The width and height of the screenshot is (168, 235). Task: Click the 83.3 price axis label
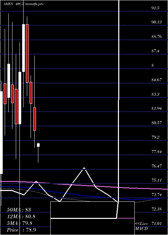(x=155, y=94)
